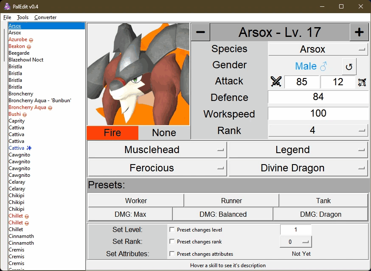Check Preset changes attributes option
371x271 pixels.
coord(172,254)
